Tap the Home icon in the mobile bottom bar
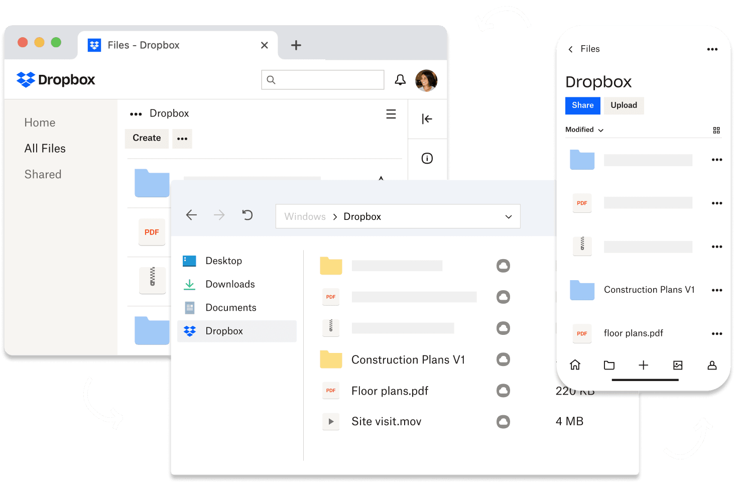 click(575, 365)
